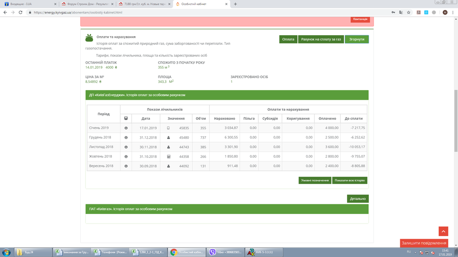The height and width of the screenshot is (257, 458).
Task: Click ПАТ «Київгаз» history header
Action: 227,209
